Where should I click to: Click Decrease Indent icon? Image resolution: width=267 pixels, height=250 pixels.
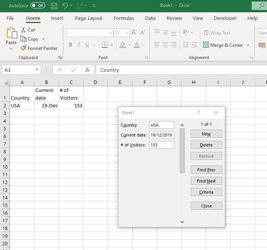tap(186, 45)
